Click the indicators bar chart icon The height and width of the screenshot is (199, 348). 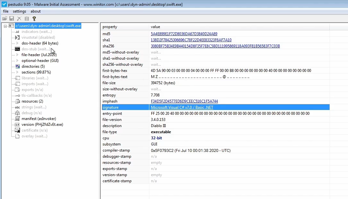17,32
